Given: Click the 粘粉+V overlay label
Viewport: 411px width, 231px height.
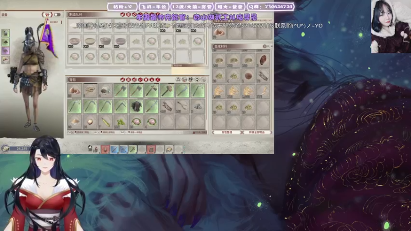Looking at the screenshot, I should [x=122, y=7].
